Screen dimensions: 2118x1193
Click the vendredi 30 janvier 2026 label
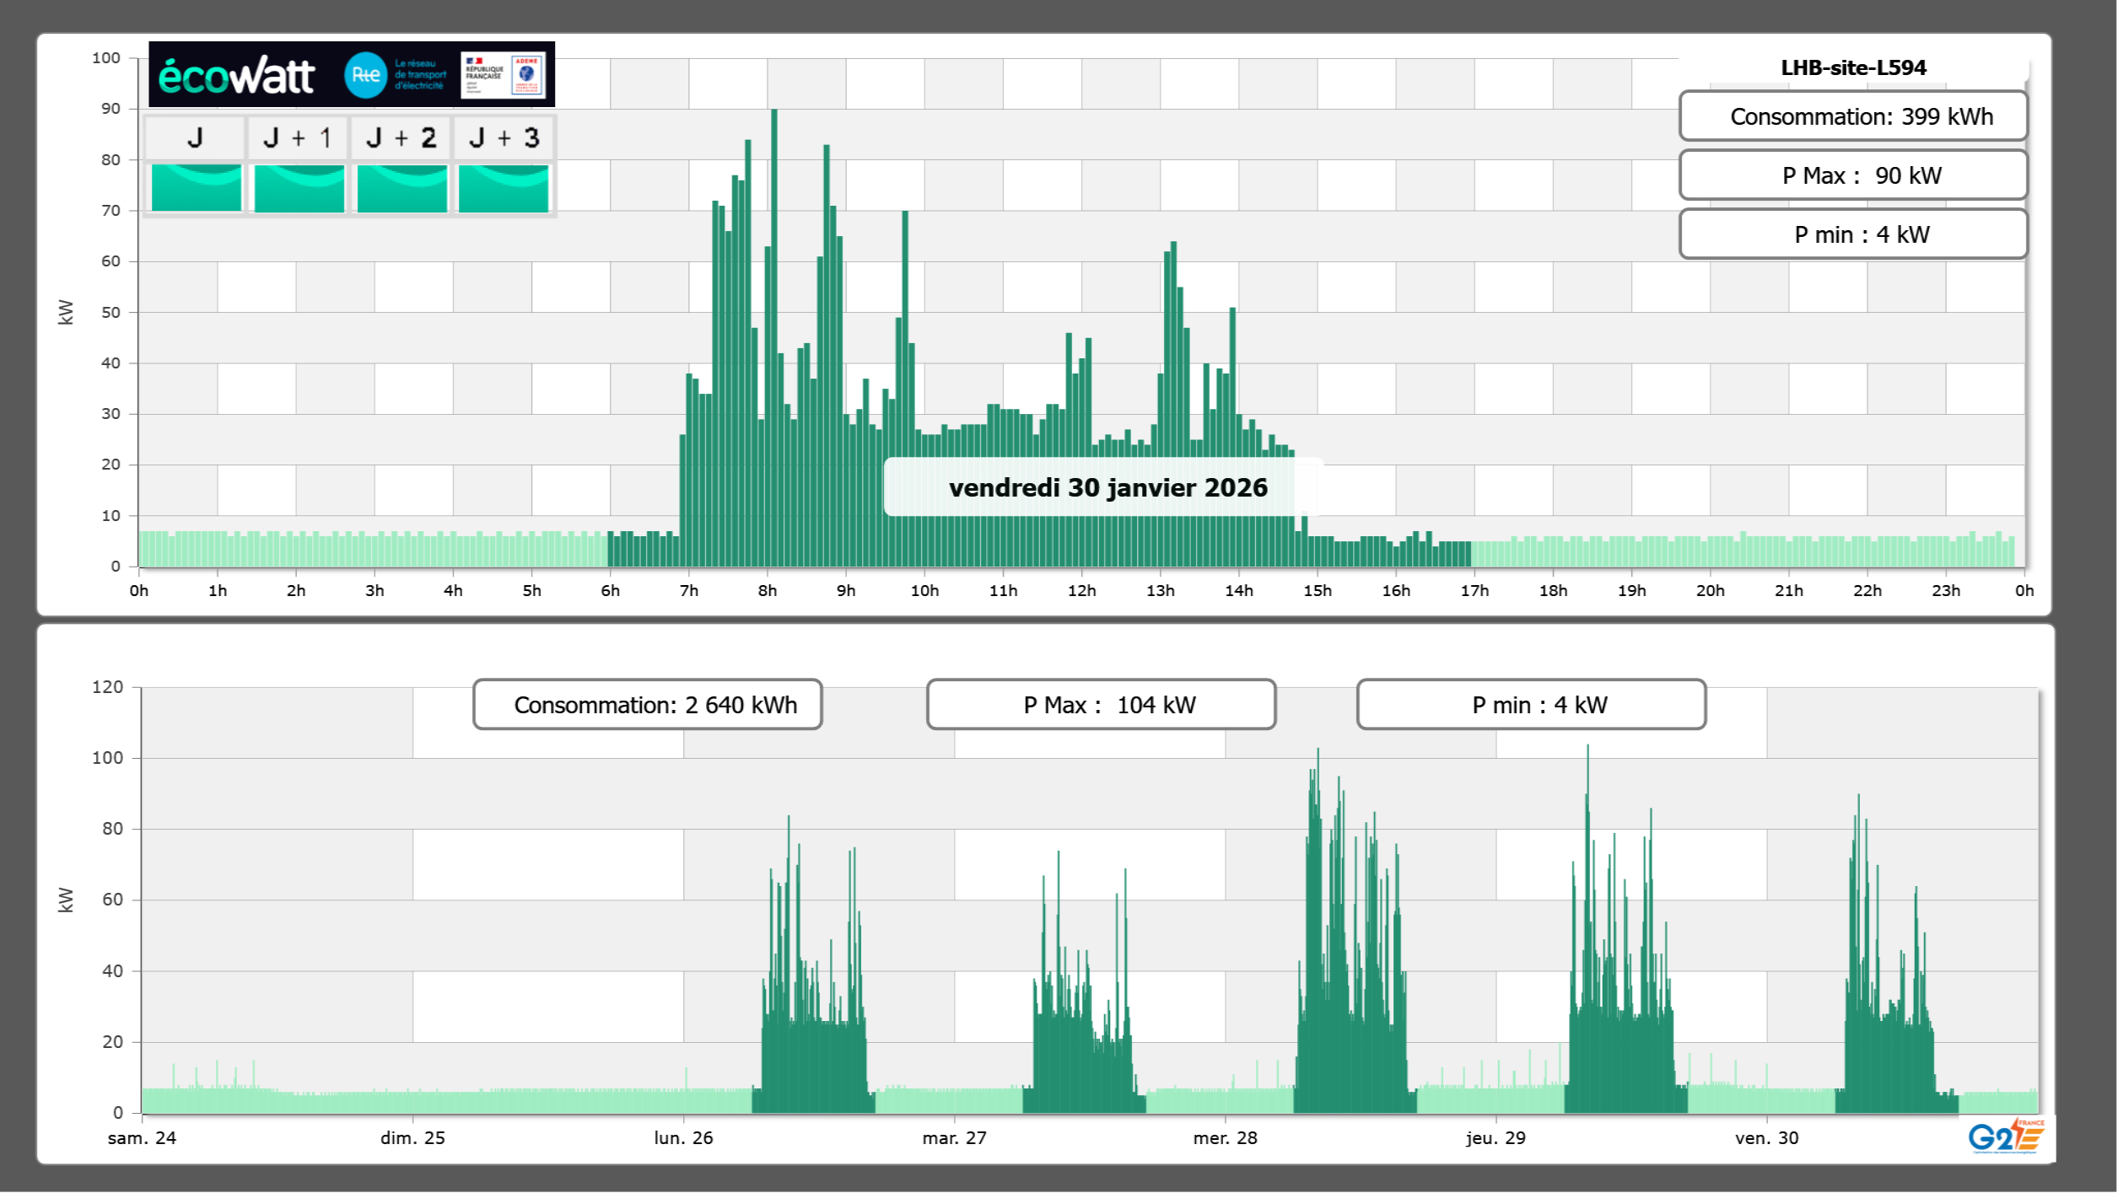point(1107,487)
